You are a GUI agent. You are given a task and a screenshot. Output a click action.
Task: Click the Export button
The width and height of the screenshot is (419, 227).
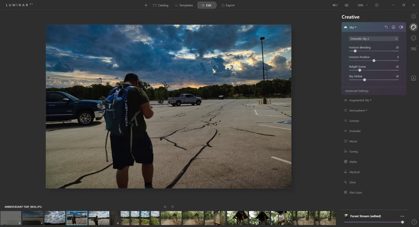tap(228, 5)
